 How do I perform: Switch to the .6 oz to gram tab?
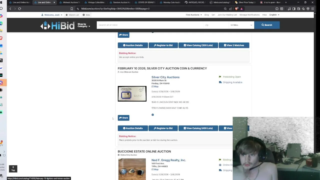(x=270, y=2)
